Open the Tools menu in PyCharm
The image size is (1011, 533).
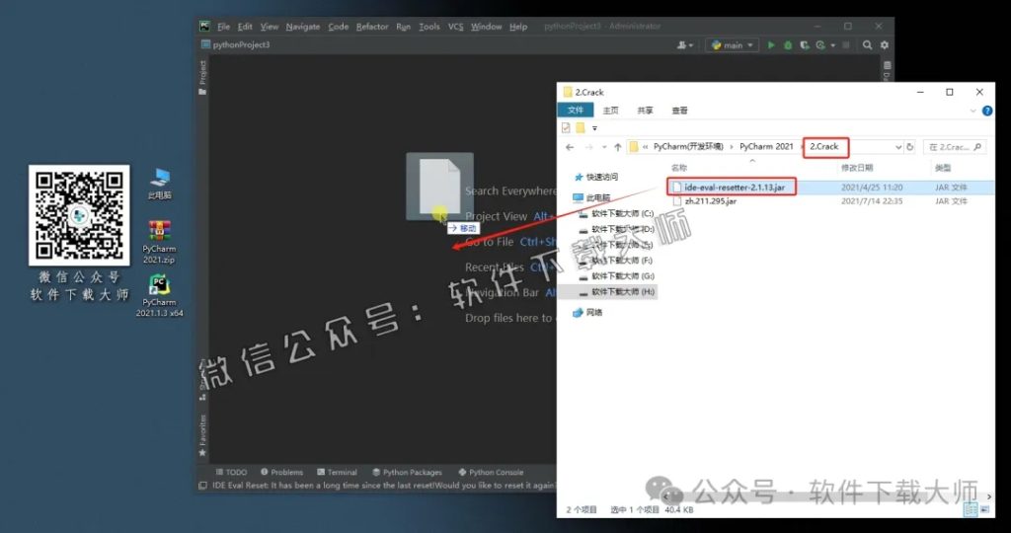click(x=428, y=27)
